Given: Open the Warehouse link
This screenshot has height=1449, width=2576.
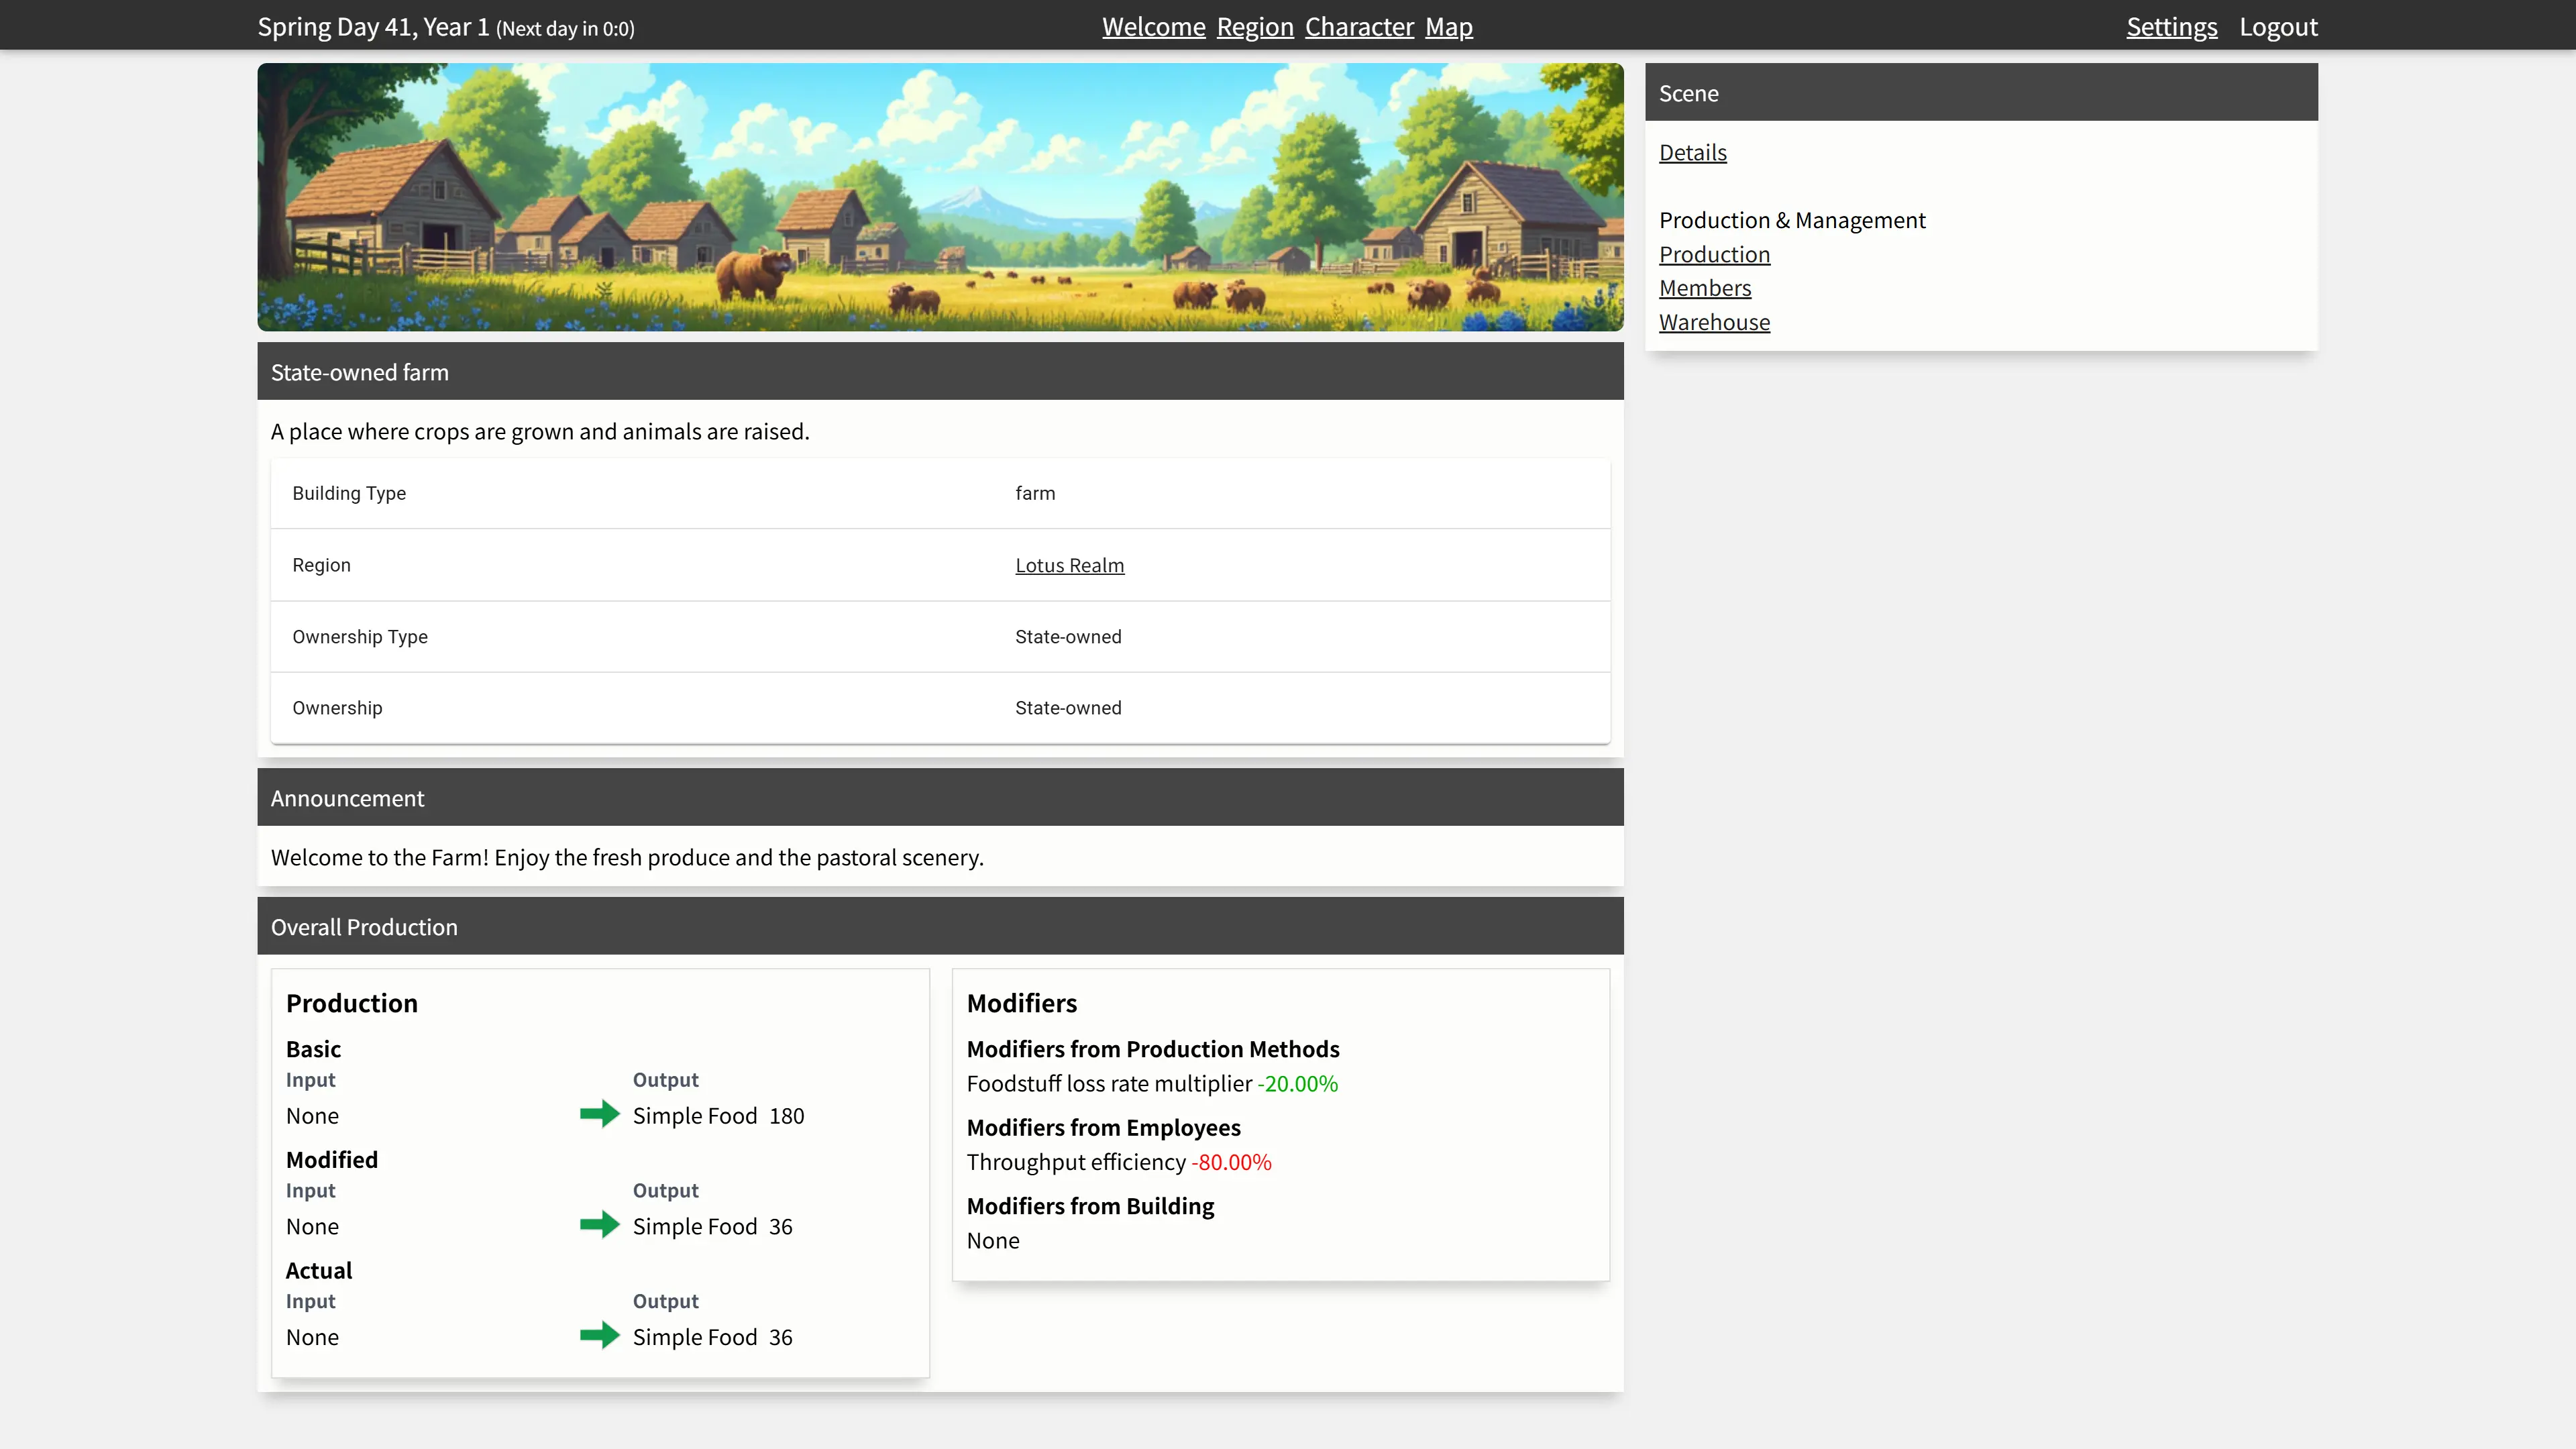Looking at the screenshot, I should click(1714, 323).
